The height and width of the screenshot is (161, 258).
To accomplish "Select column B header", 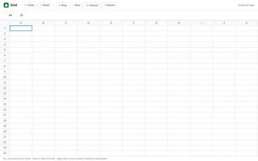I will (x=44, y=23).
